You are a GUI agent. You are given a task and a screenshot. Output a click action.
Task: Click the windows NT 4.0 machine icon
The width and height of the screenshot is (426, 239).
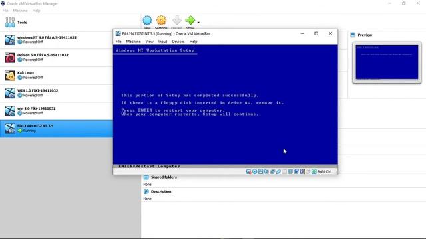10,40
